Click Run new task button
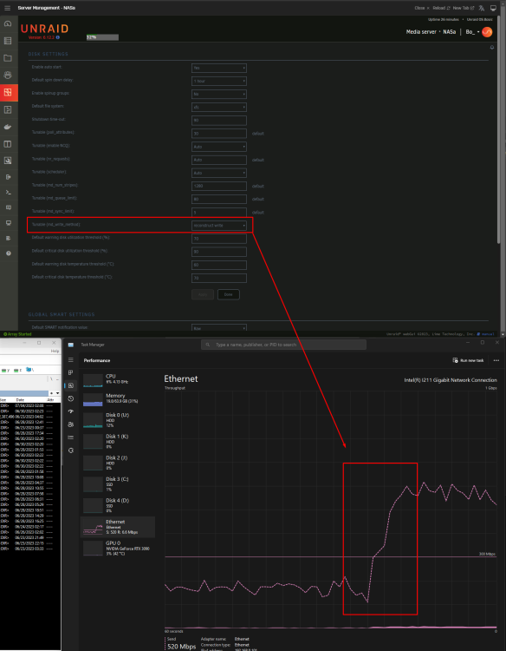 pyautogui.click(x=468, y=360)
